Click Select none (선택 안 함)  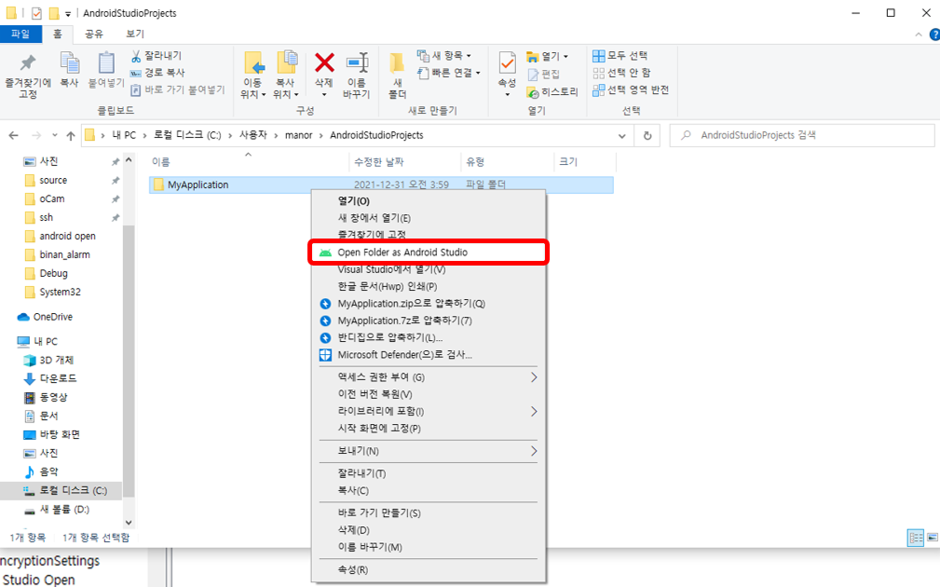[x=621, y=73]
